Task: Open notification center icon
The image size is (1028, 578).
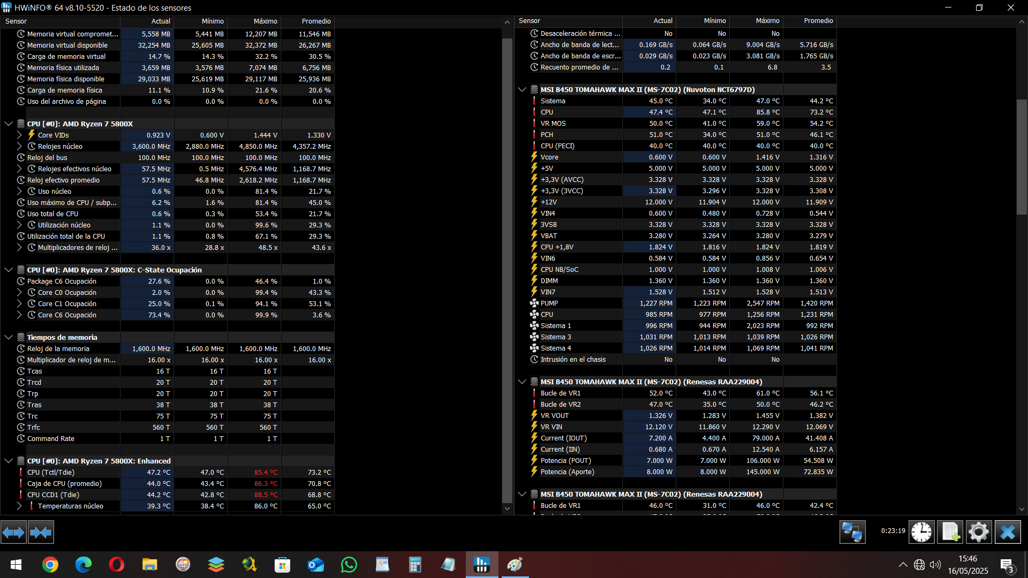Action: 1007,565
